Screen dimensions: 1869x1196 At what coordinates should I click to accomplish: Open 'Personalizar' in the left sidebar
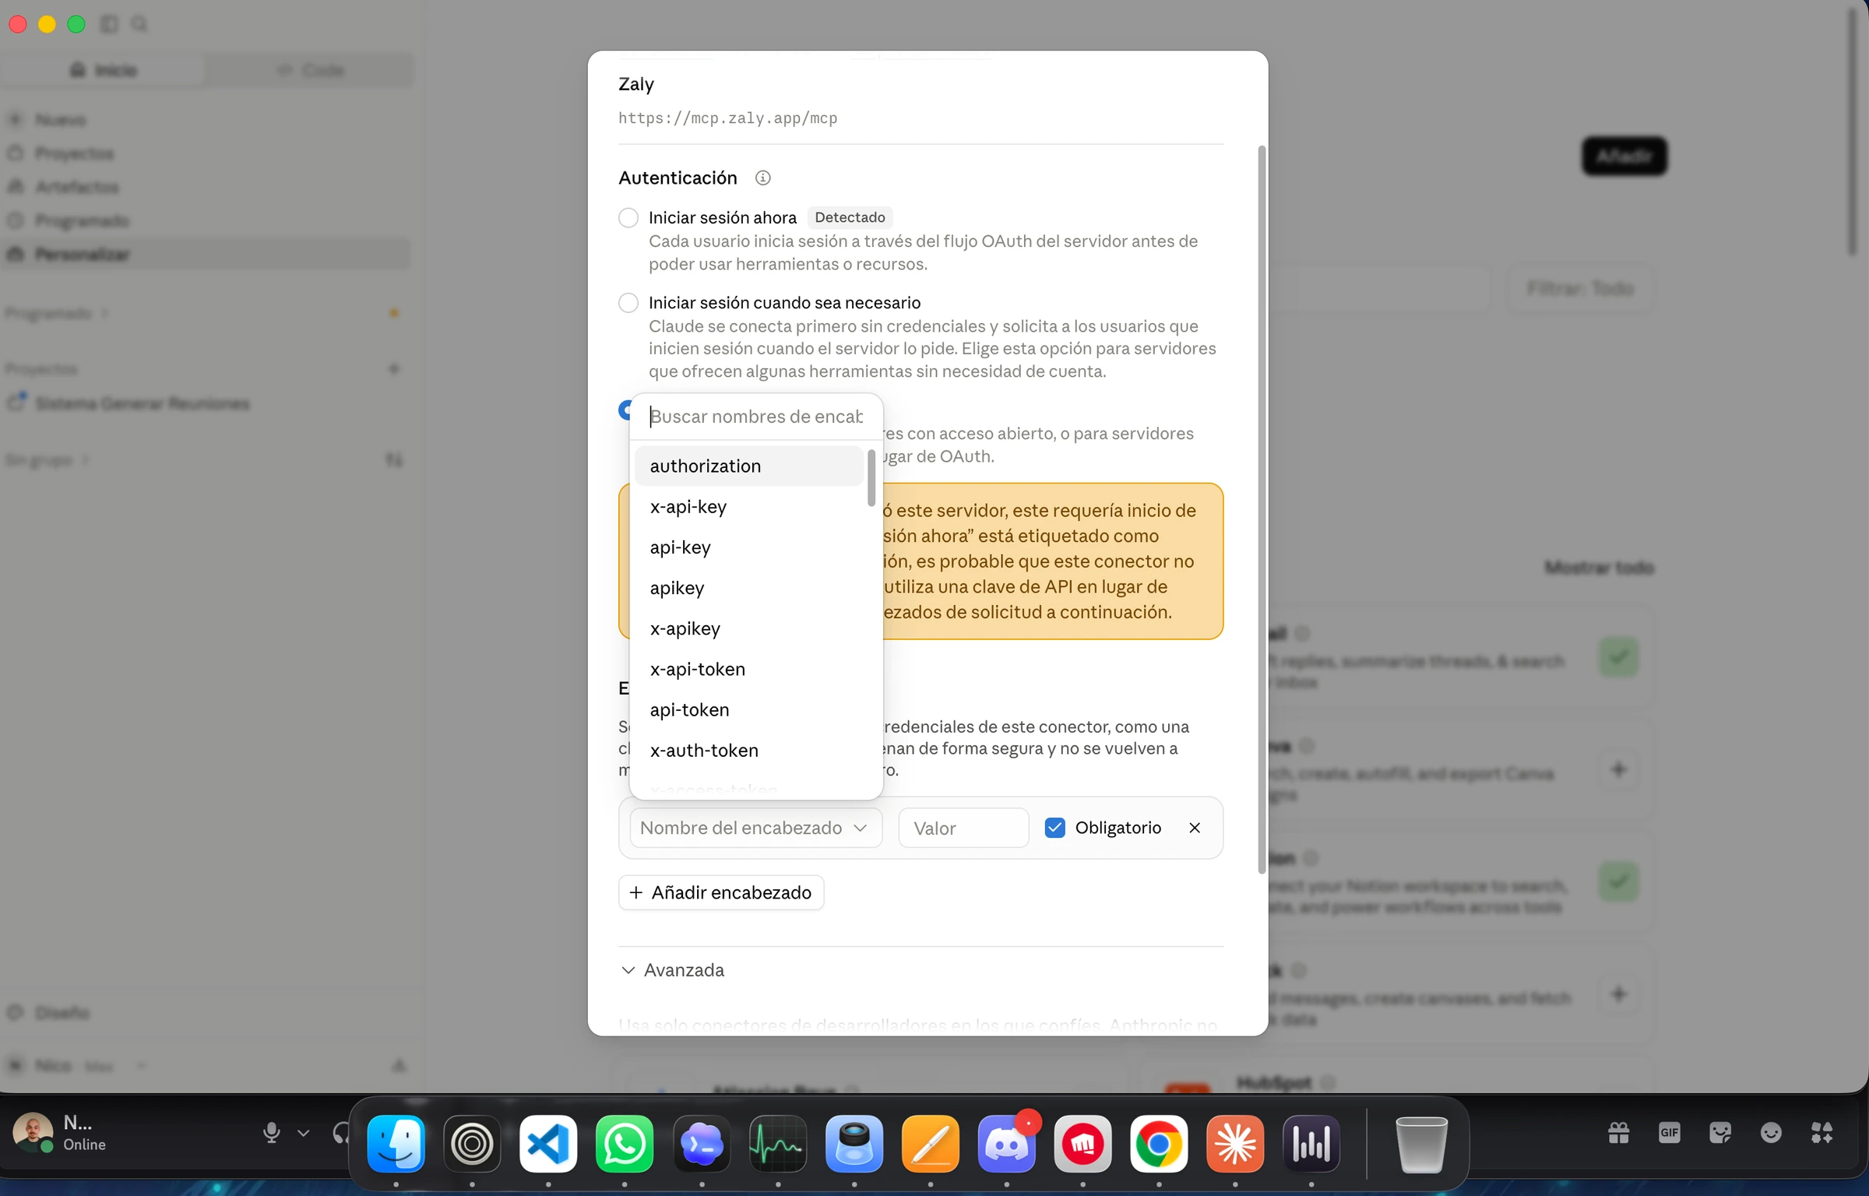coord(206,254)
